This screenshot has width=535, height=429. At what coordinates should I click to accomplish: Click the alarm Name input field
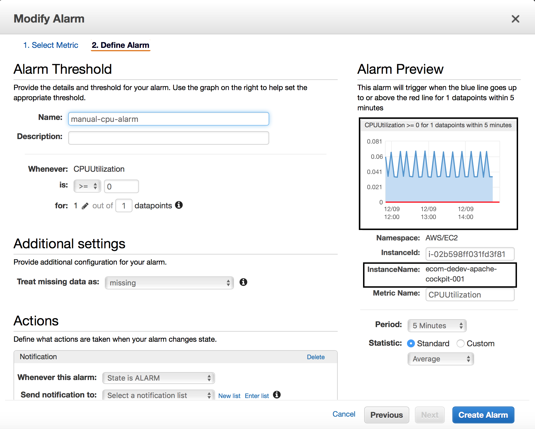pyautogui.click(x=169, y=119)
